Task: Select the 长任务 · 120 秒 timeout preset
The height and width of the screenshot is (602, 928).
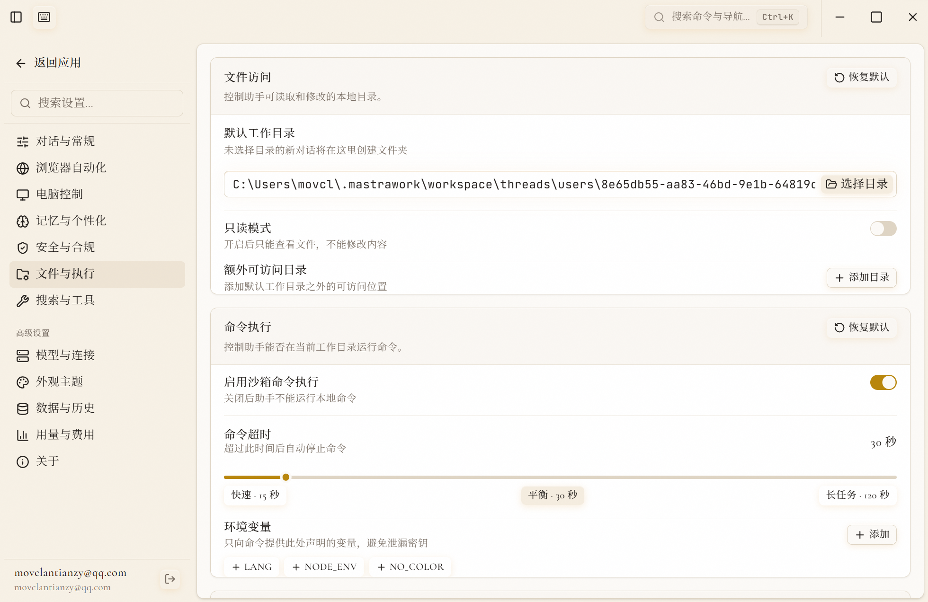Action: click(857, 496)
